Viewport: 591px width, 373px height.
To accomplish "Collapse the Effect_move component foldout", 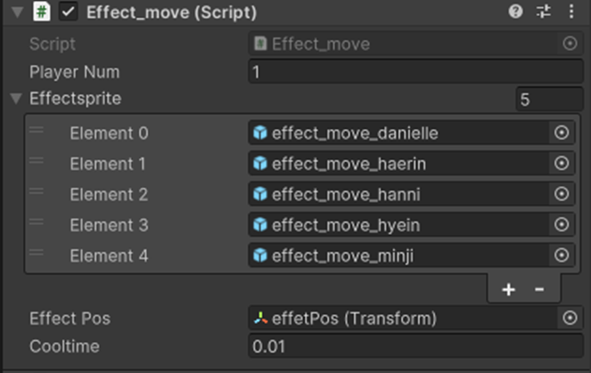I will (x=17, y=12).
